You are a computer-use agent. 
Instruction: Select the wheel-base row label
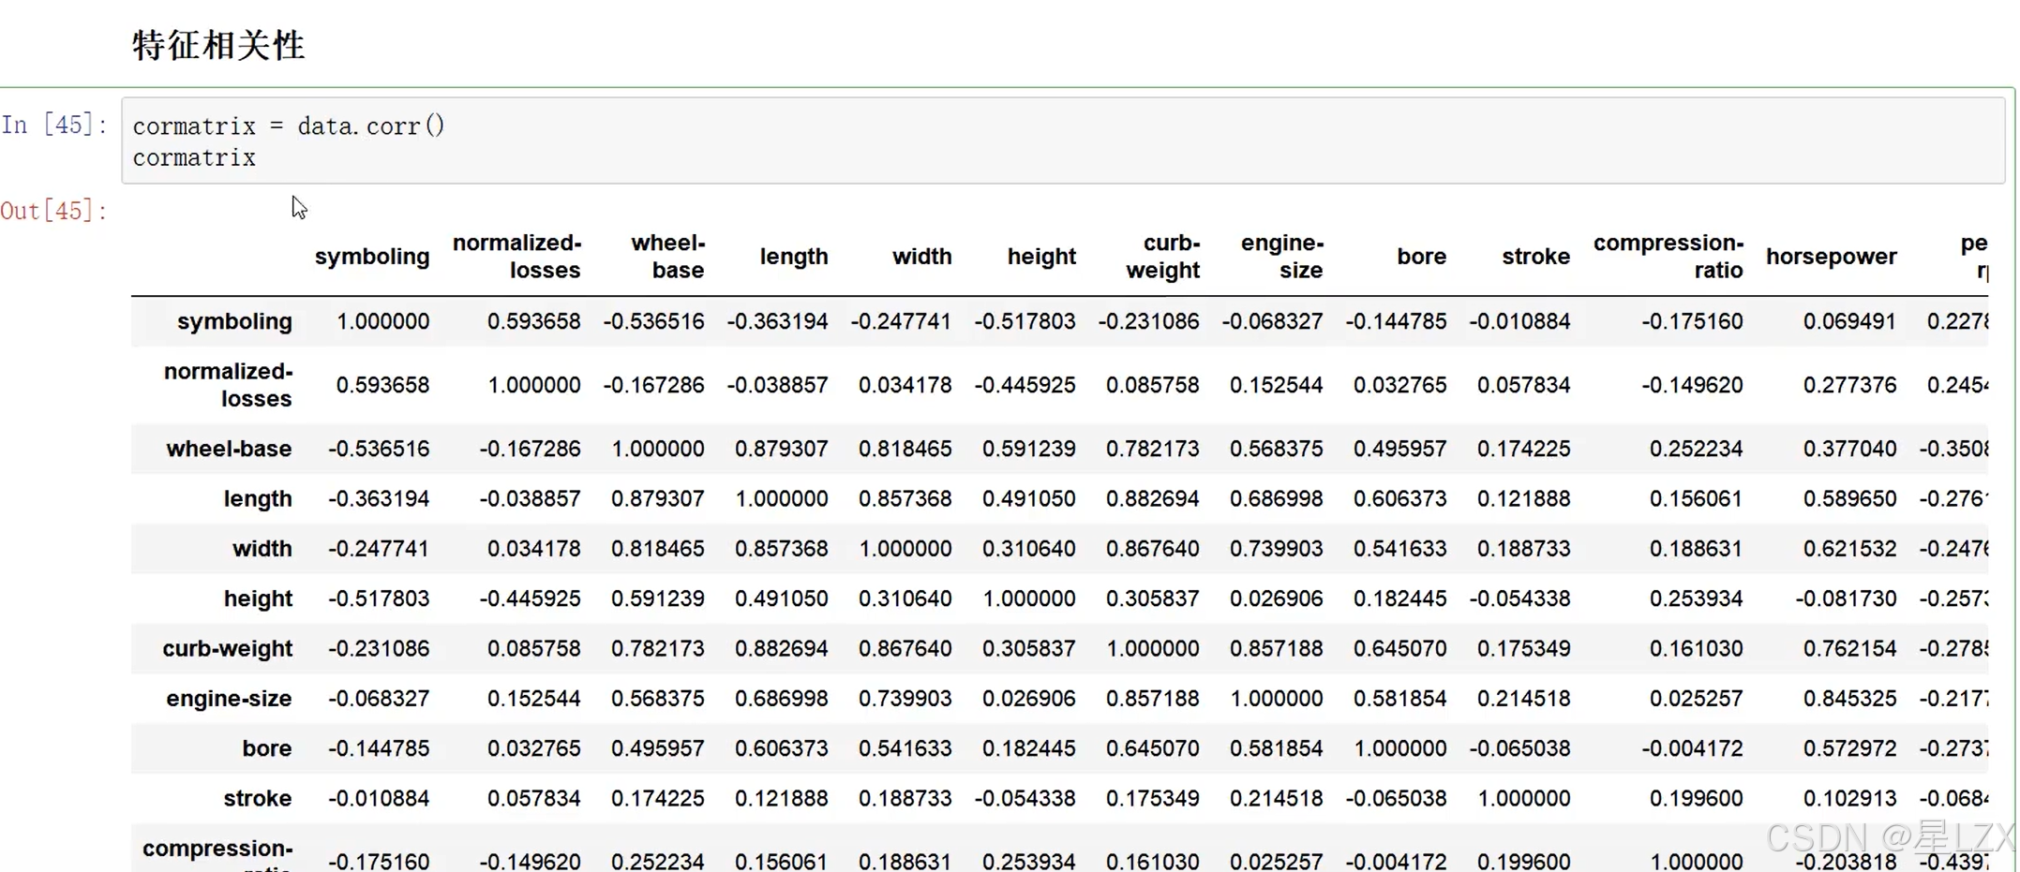pos(229,449)
